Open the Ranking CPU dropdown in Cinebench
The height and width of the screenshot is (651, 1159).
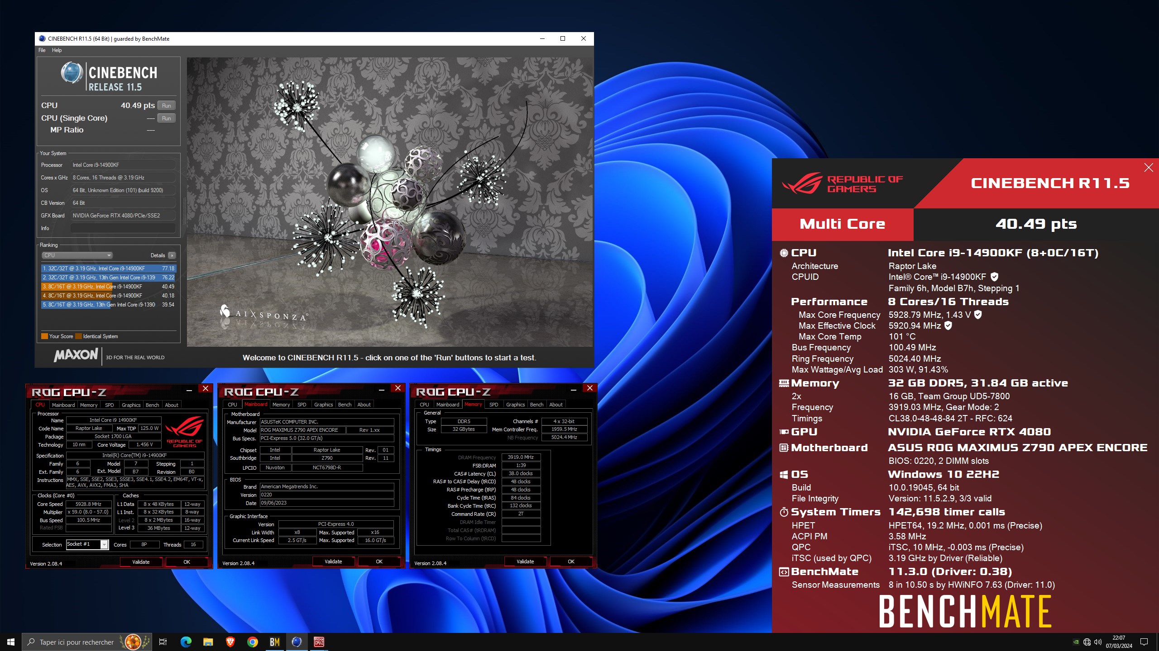(x=77, y=255)
